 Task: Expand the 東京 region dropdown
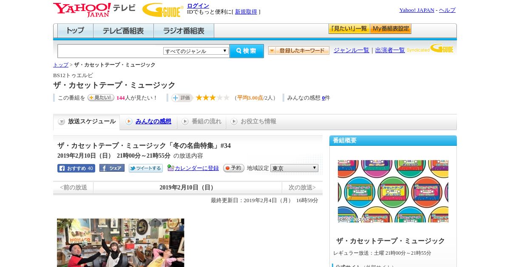294,168
